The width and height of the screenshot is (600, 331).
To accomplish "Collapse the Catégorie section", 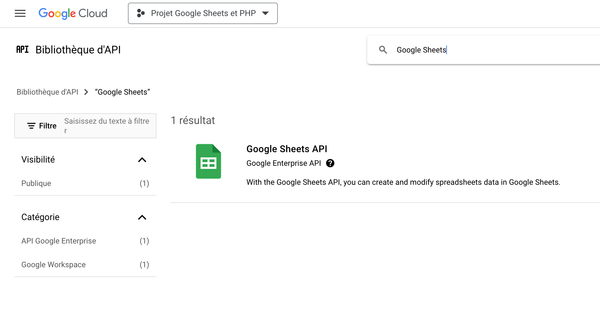I will pos(142,217).
